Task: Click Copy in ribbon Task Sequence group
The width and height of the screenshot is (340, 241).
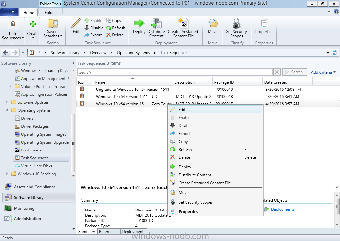Action: click(x=114, y=21)
